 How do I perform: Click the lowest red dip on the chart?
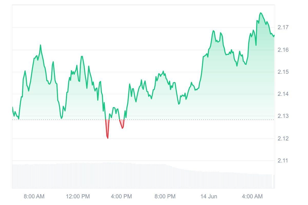click(x=108, y=138)
